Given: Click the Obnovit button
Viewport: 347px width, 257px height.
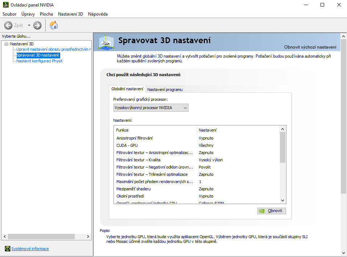Looking at the screenshot, I should (272, 211).
